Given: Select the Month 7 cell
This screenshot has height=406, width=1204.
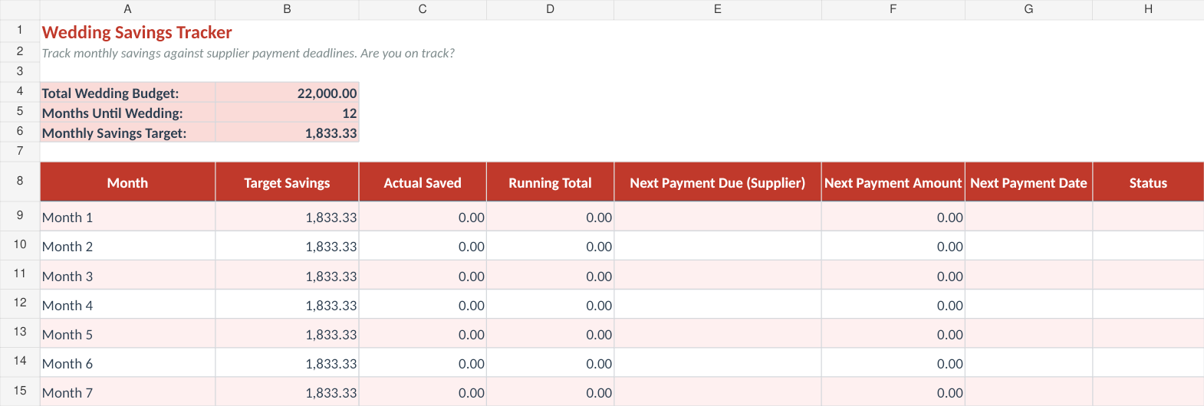Looking at the screenshot, I should point(127,391).
